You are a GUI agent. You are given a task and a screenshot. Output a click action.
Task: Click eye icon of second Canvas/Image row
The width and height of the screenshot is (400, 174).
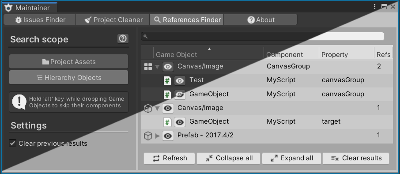point(168,109)
